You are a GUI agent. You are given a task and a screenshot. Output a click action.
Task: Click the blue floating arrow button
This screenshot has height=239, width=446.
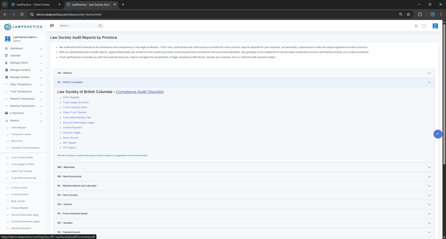point(437,134)
